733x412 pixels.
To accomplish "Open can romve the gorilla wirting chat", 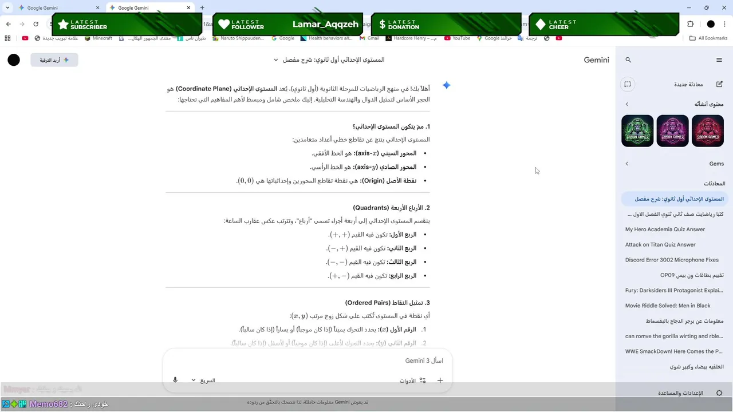I will coord(673,336).
